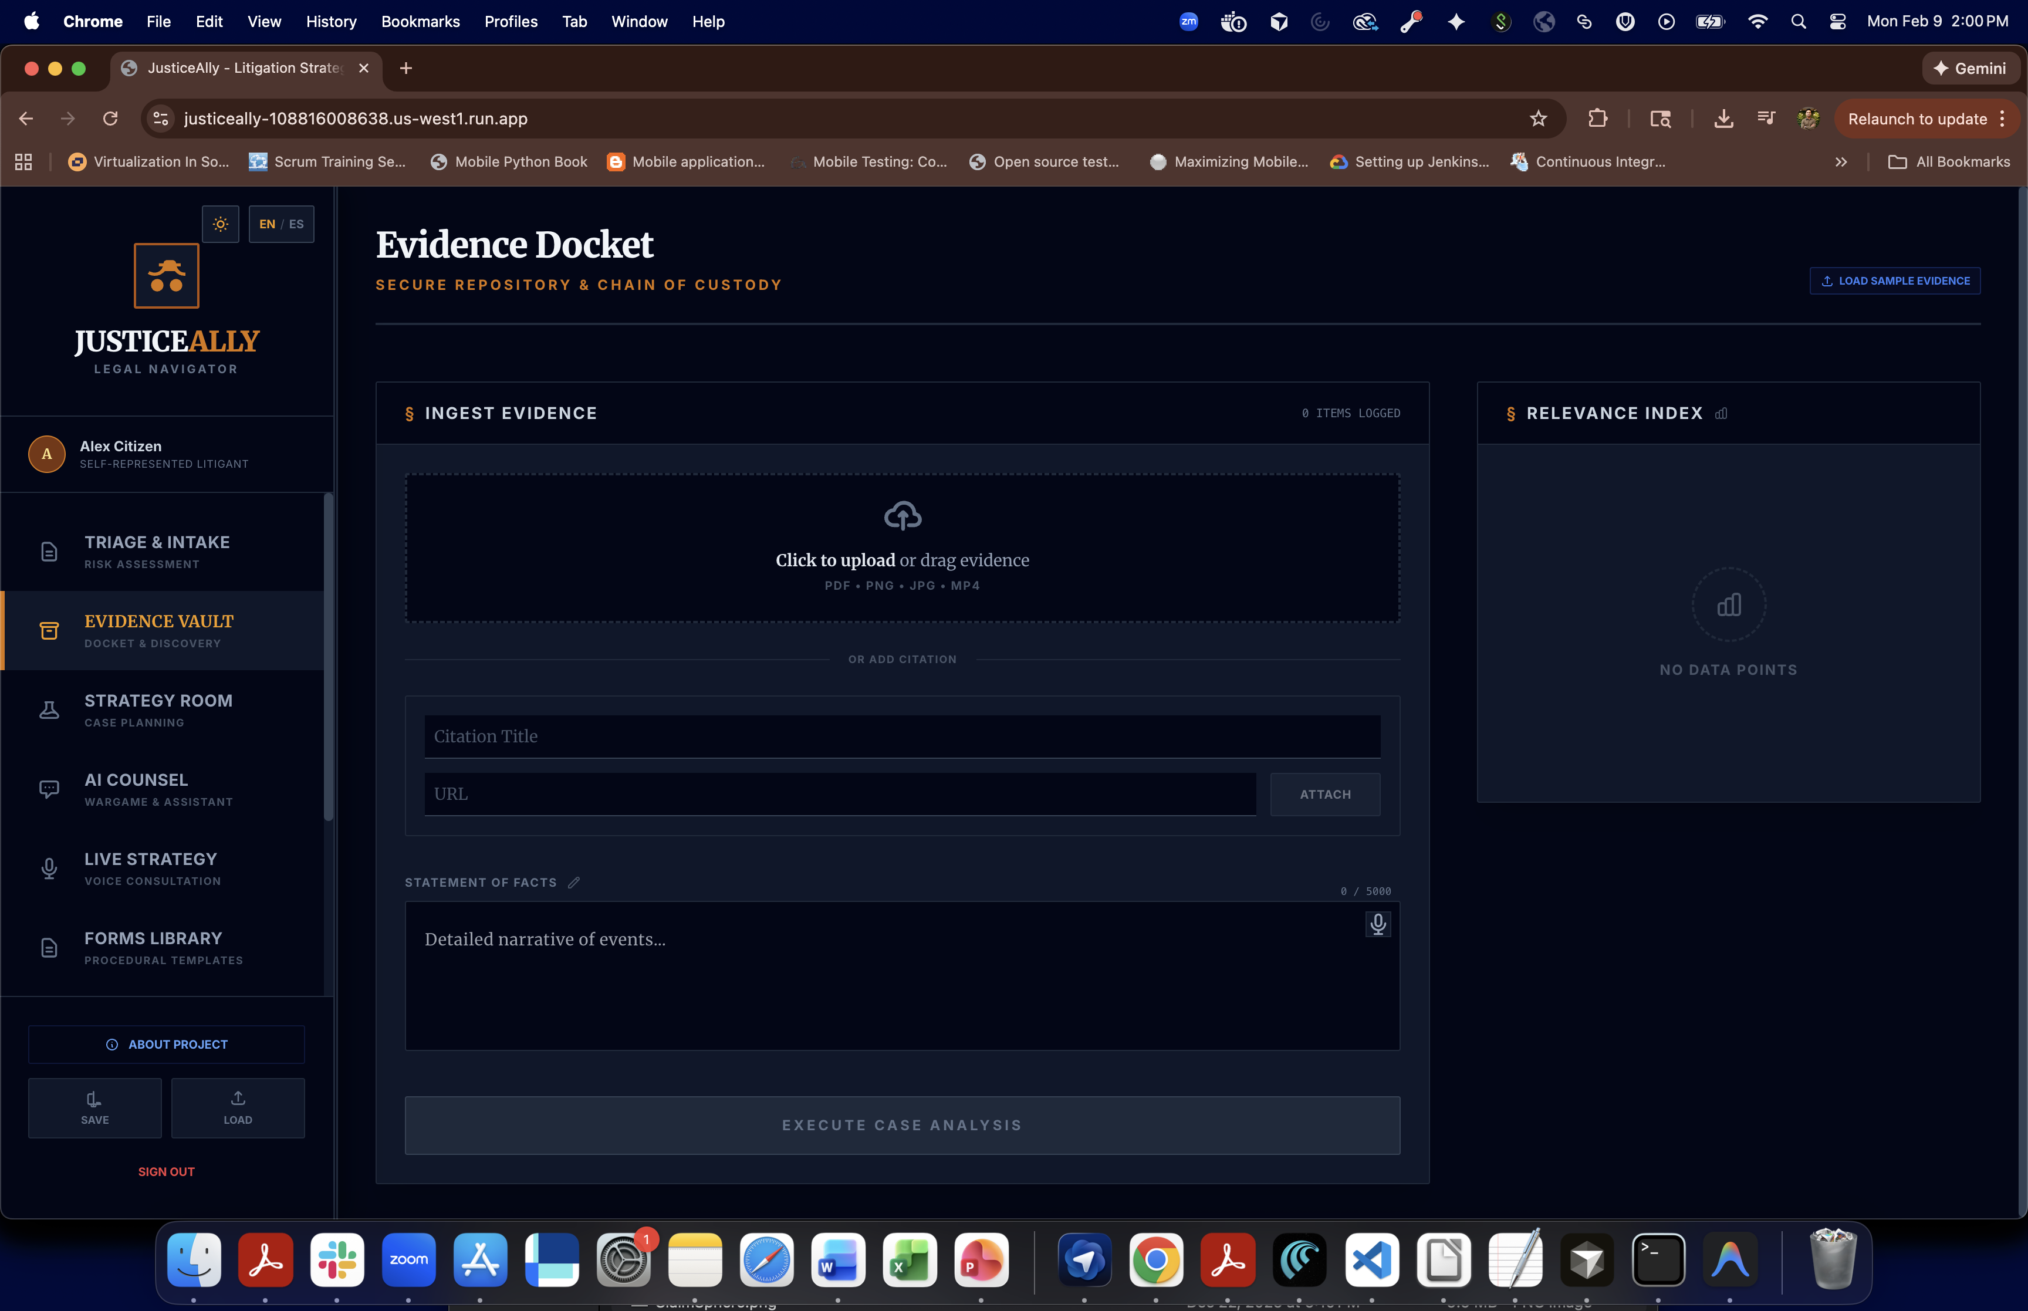The height and width of the screenshot is (1311, 2028).
Task: Open Strategy Room section
Action: (x=158, y=709)
